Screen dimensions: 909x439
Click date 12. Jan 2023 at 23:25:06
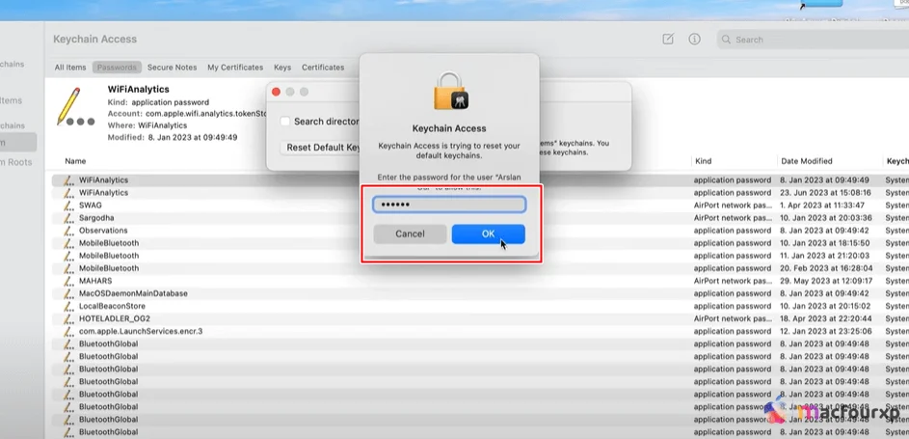[x=826, y=331]
